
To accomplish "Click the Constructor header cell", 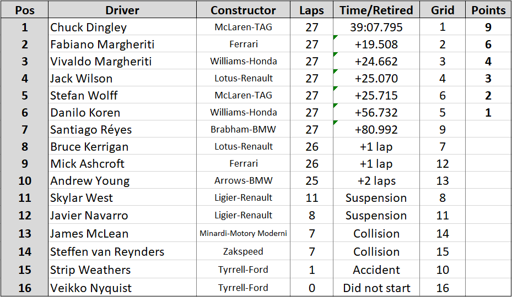I will click(x=243, y=10).
